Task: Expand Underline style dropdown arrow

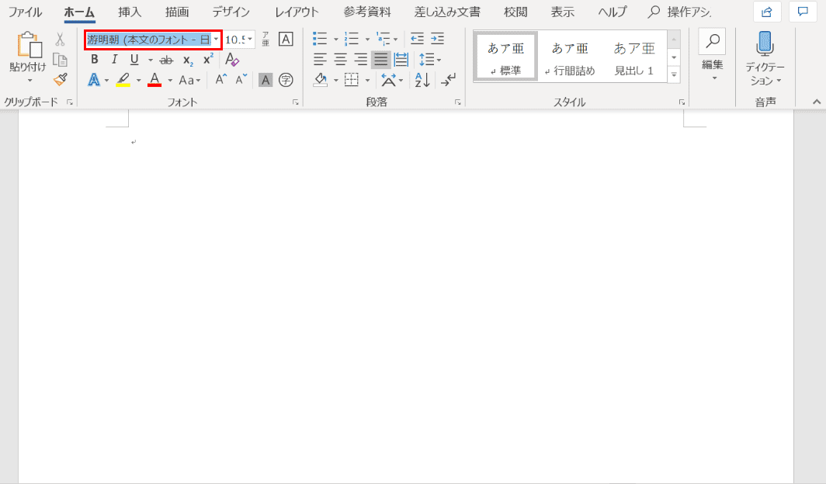Action: [x=150, y=60]
